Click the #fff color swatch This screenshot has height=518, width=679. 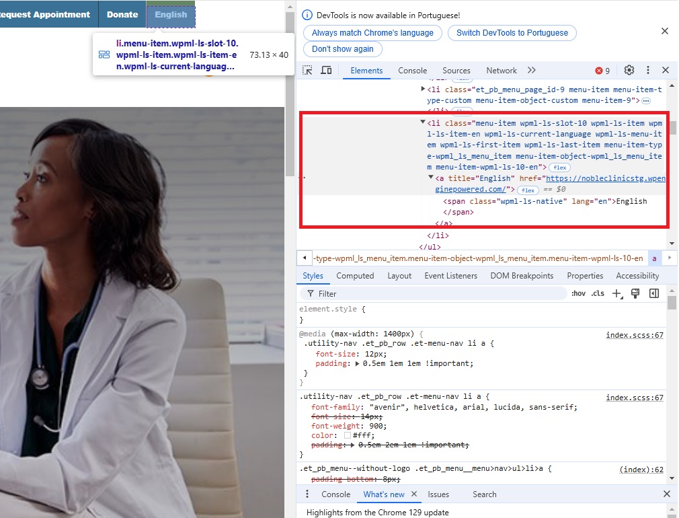pyautogui.click(x=348, y=435)
